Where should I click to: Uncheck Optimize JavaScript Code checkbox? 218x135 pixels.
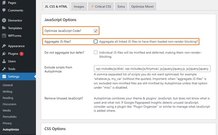pos(96,31)
